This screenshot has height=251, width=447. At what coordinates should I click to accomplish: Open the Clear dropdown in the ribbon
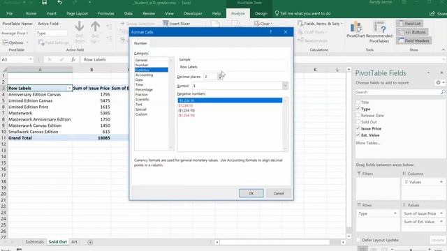coord(263,24)
